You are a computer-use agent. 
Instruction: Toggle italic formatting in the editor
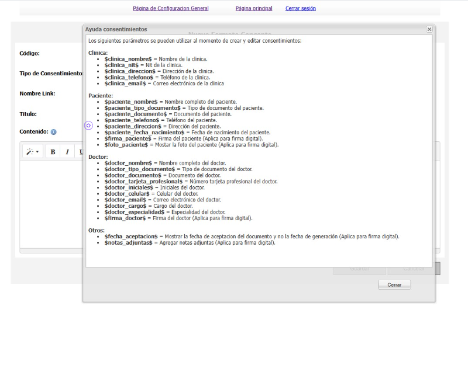(x=67, y=152)
